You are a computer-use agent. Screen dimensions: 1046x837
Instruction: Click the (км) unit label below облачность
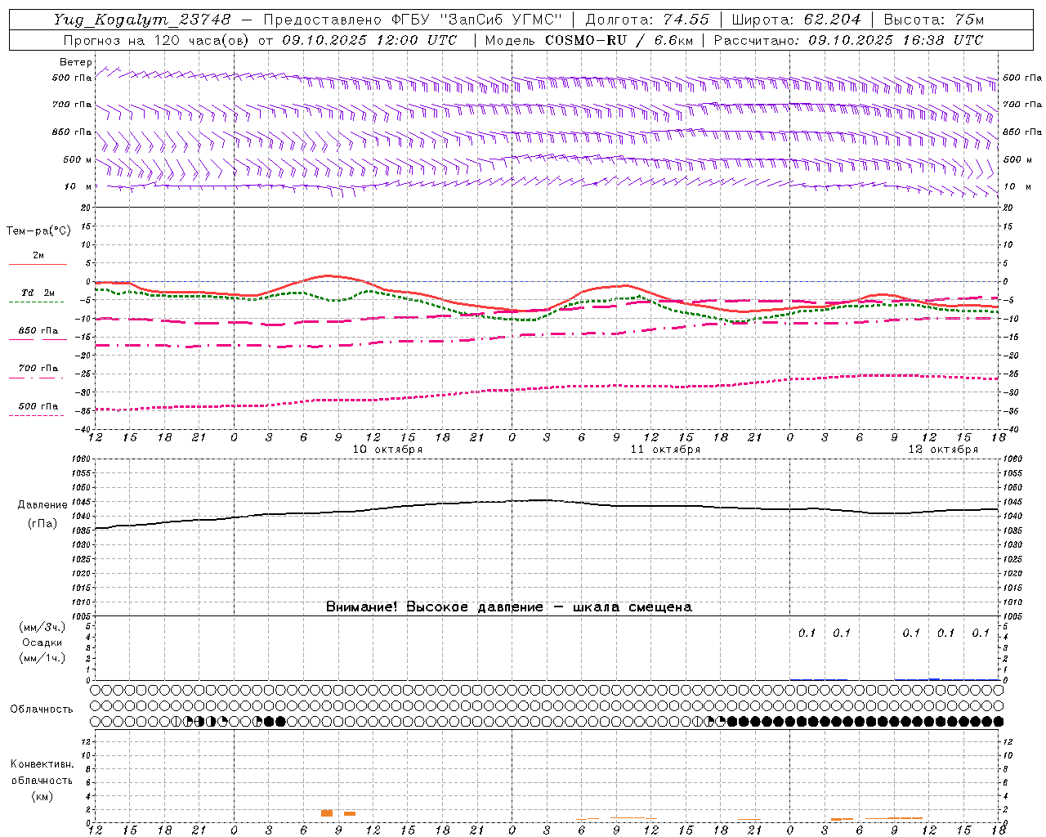pyautogui.click(x=42, y=796)
